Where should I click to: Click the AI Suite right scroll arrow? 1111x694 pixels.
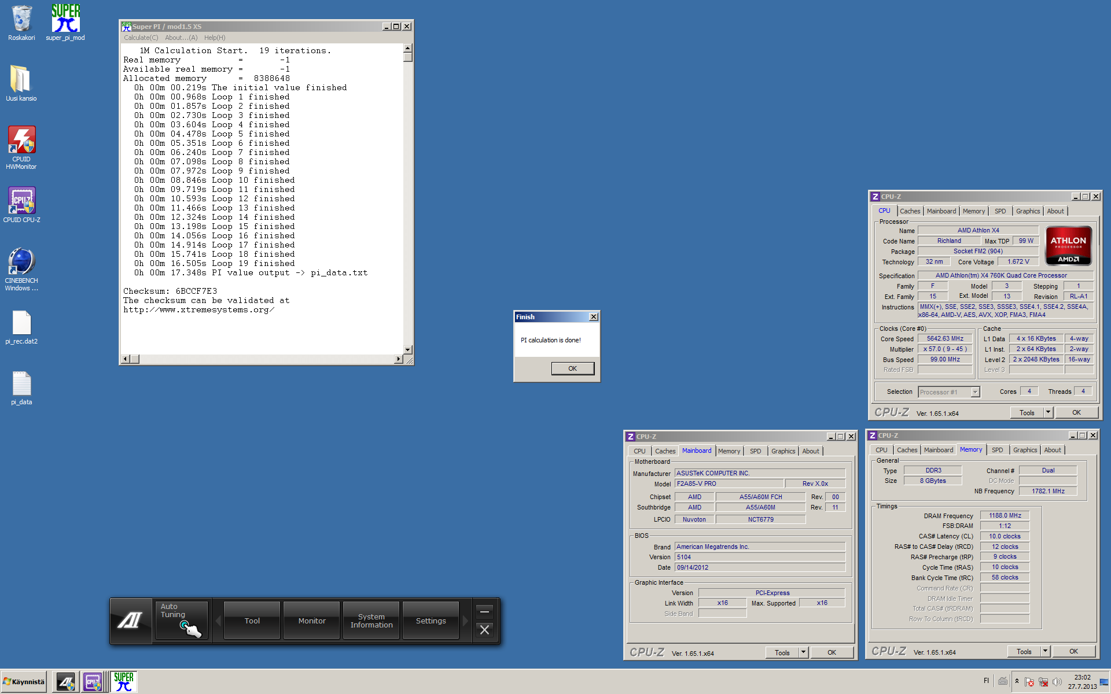pyautogui.click(x=465, y=621)
